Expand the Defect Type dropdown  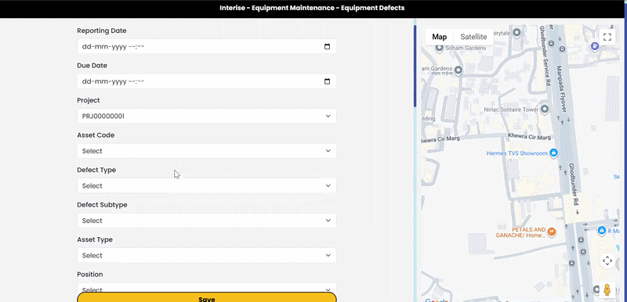[207, 186]
